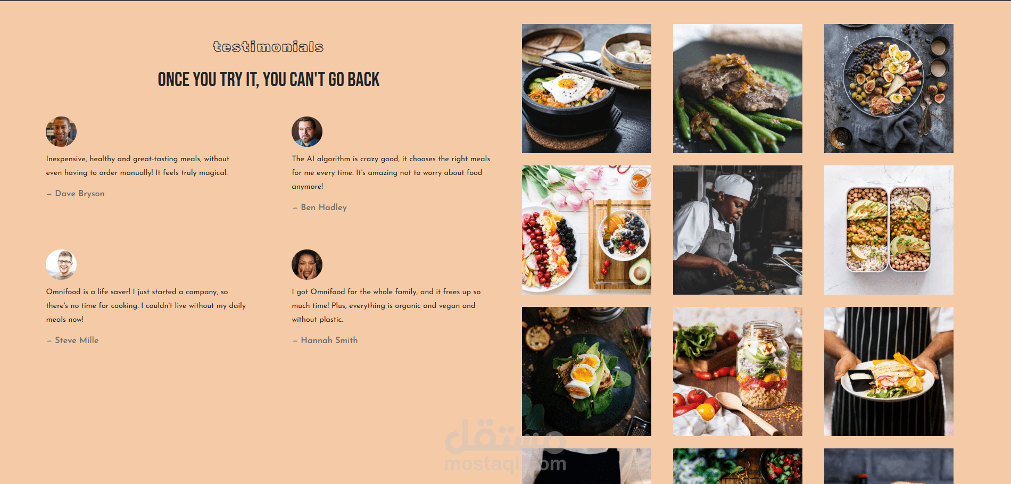This screenshot has width=1011, height=484.
Task: Click Steve Mille's avatar with glasses
Action: (x=61, y=264)
